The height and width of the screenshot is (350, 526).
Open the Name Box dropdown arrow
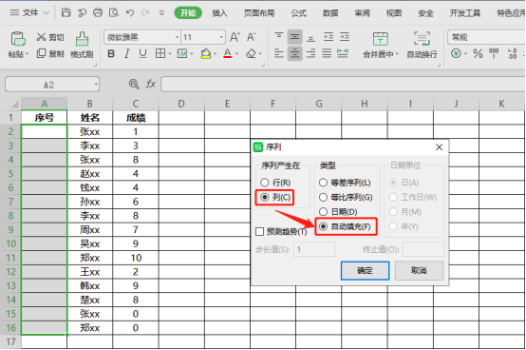coord(96,85)
